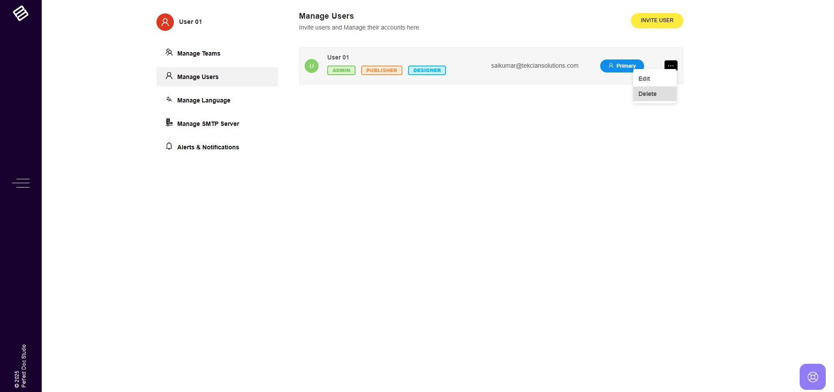
Task: Click the green U user avatar
Action: tap(312, 66)
